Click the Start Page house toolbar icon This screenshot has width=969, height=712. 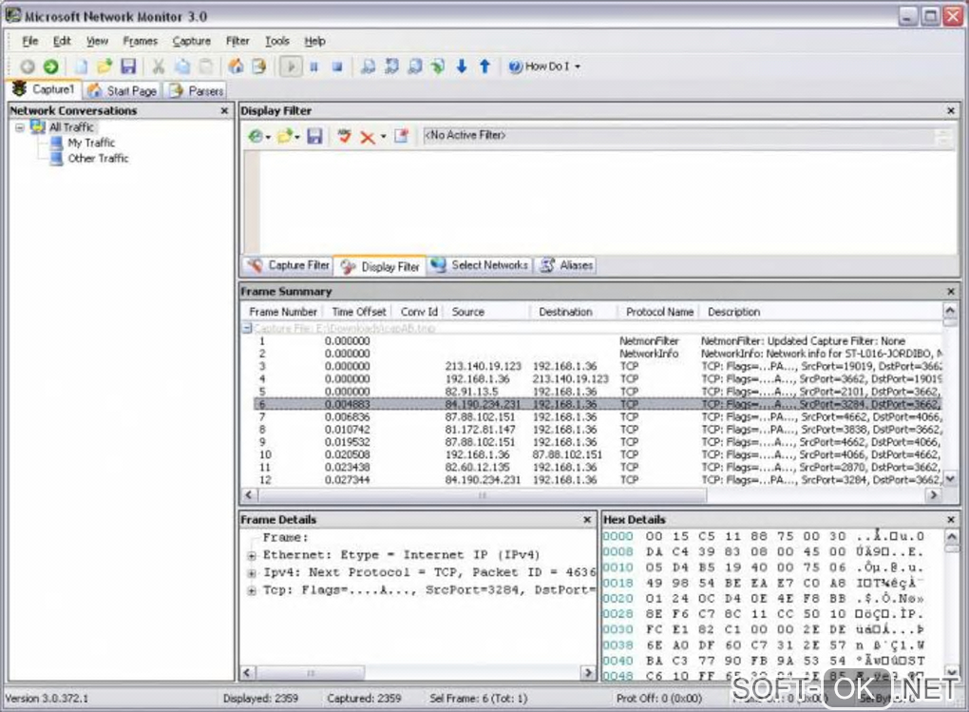click(x=236, y=67)
